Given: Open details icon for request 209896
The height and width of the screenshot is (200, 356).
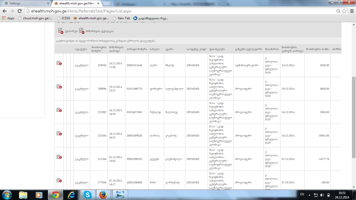Looking at the screenshot, I should [x=59, y=86].
